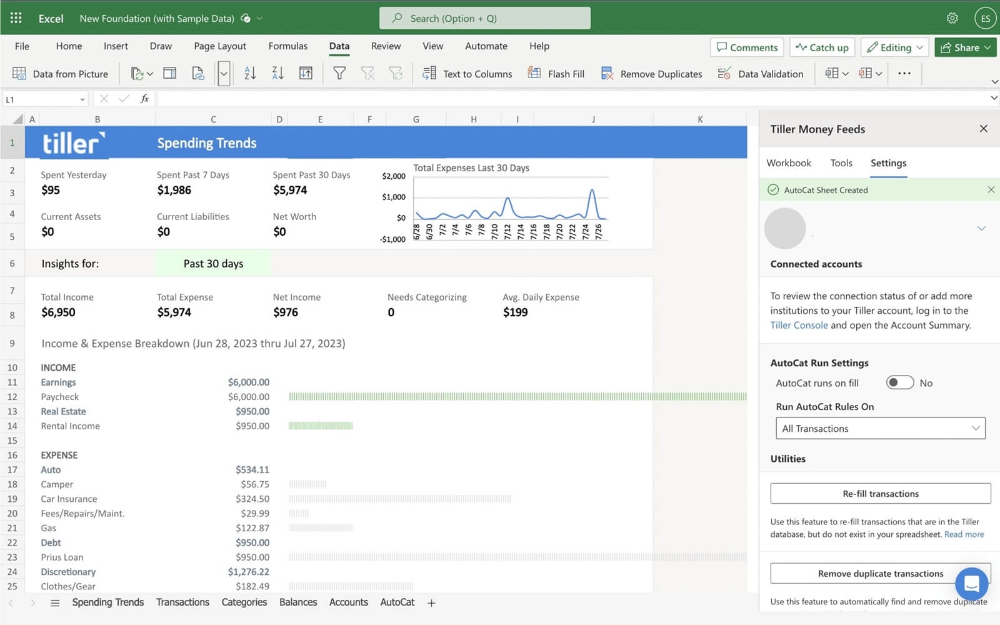Open the chat support bubble
The image size is (1000, 625).
click(971, 584)
